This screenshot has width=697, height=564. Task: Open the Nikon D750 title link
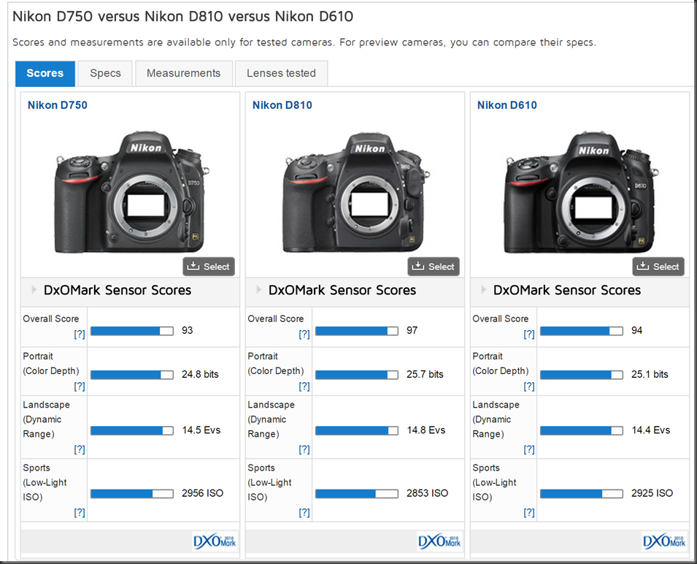(x=58, y=105)
